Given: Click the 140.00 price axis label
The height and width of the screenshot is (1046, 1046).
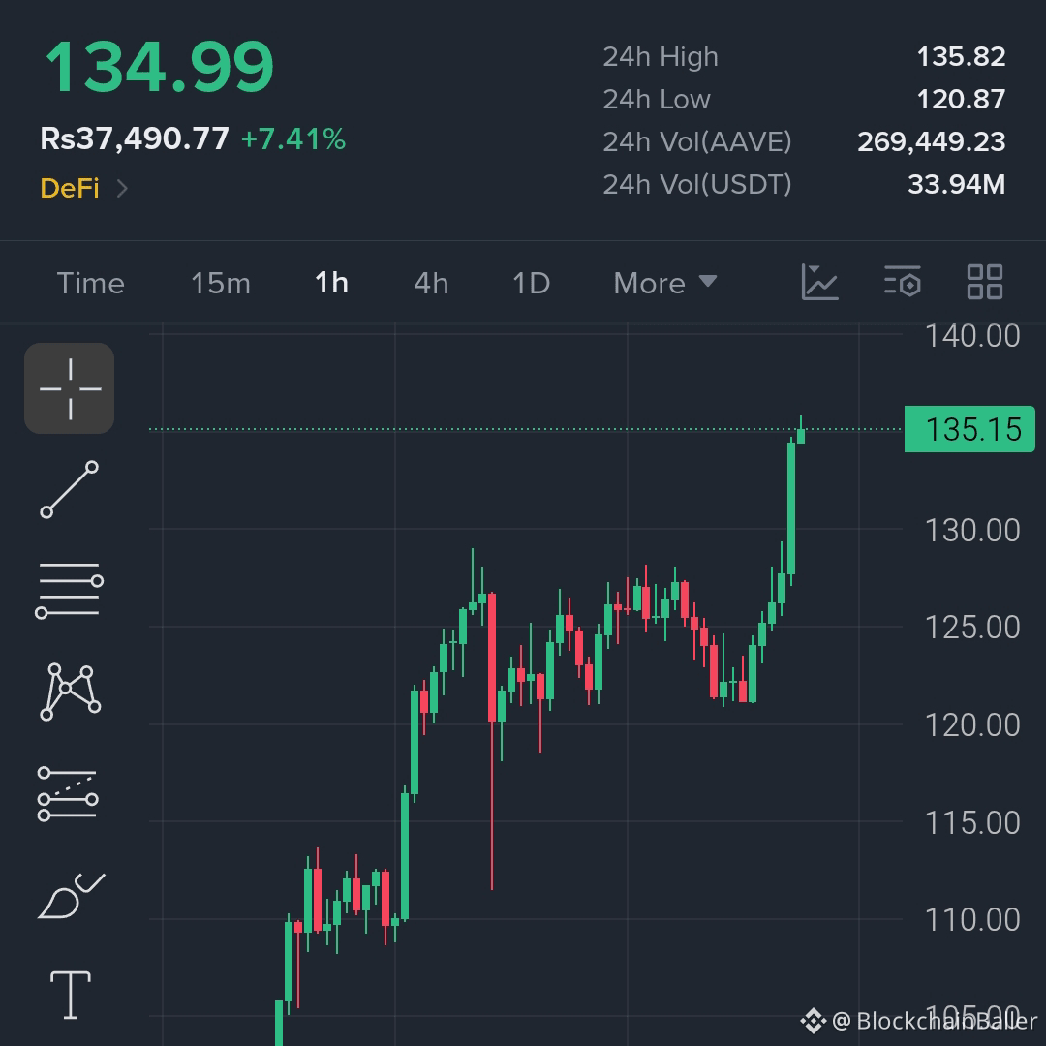Looking at the screenshot, I should (x=972, y=335).
